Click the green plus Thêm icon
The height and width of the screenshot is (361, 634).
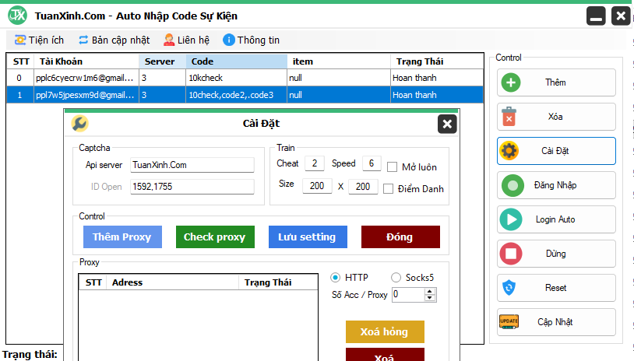509,82
